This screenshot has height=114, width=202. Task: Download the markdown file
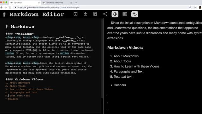85,14
